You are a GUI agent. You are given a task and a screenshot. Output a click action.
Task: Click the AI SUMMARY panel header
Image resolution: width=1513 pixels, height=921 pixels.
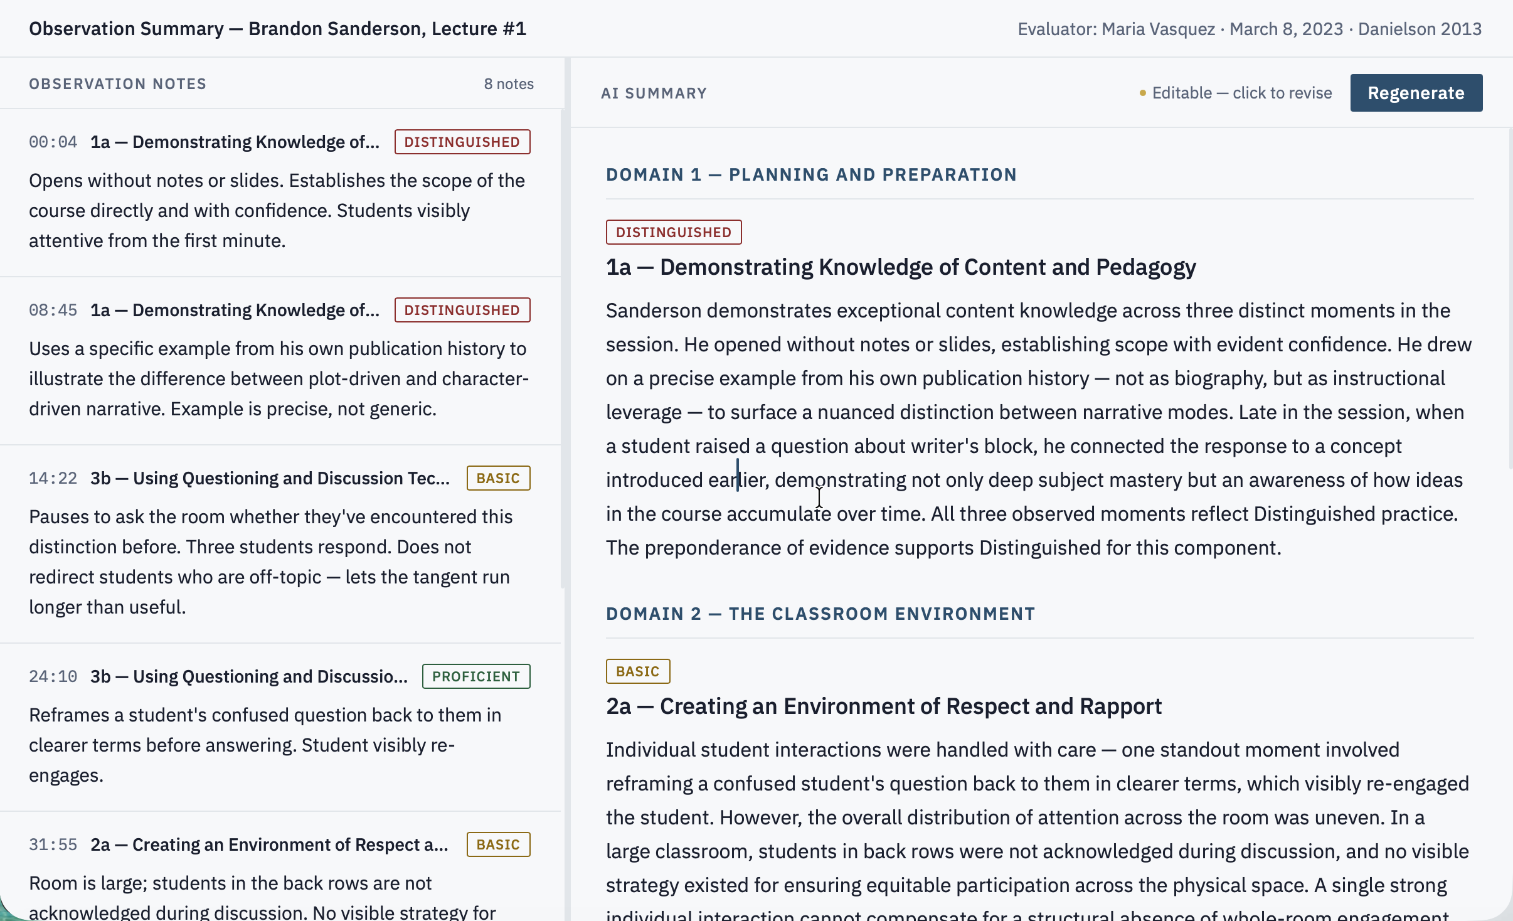pos(654,93)
